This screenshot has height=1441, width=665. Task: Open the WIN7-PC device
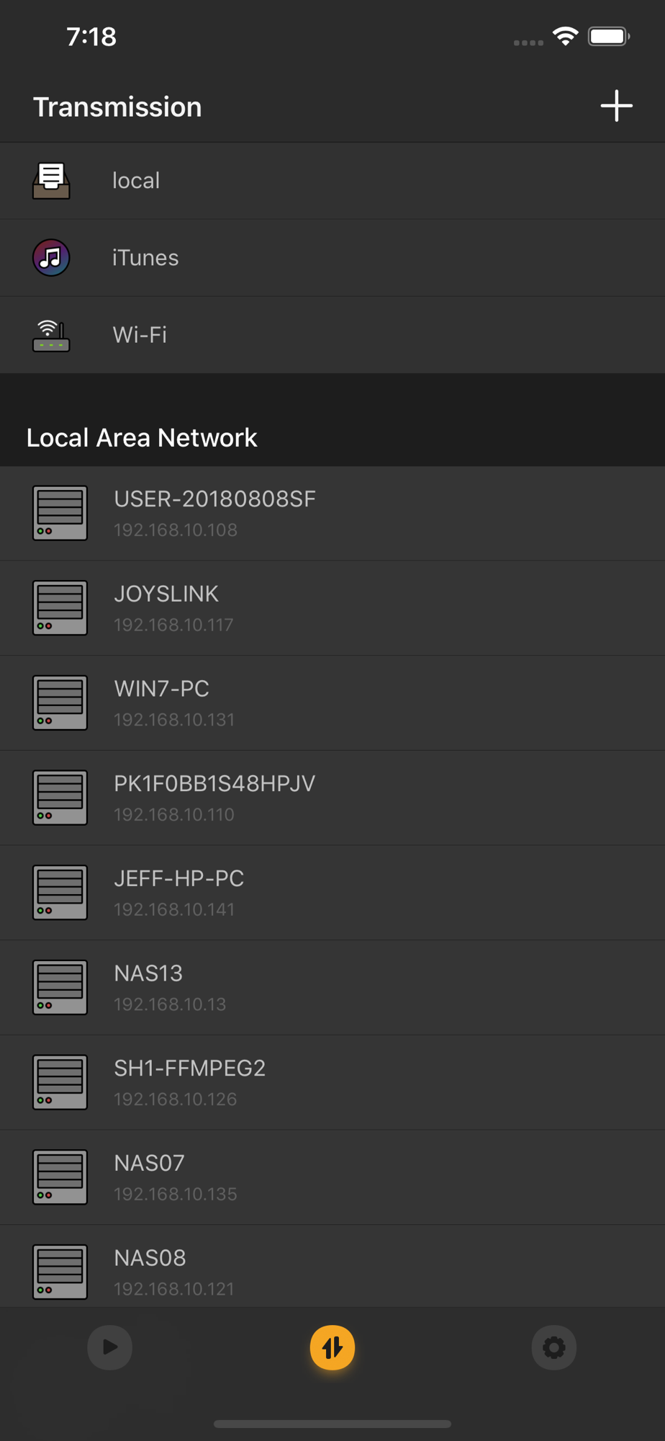332,702
